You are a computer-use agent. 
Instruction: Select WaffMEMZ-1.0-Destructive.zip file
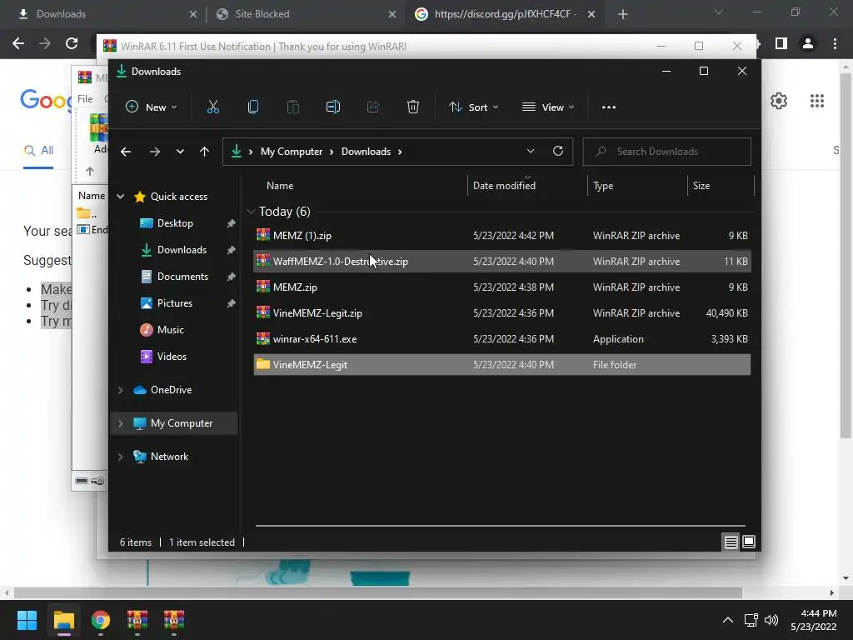pyautogui.click(x=502, y=261)
